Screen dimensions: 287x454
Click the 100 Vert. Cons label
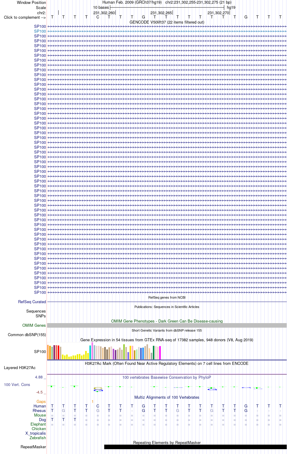pyautogui.click(x=17, y=384)
